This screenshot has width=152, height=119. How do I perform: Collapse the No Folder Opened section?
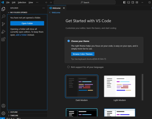27,12
